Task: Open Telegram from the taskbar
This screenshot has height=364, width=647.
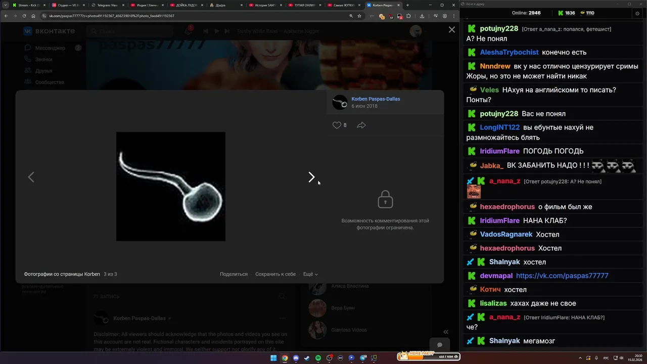Action: coord(362,358)
